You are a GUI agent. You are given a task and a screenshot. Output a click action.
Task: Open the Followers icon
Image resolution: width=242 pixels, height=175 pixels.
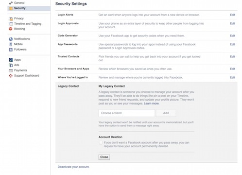pyautogui.click(x=11, y=50)
